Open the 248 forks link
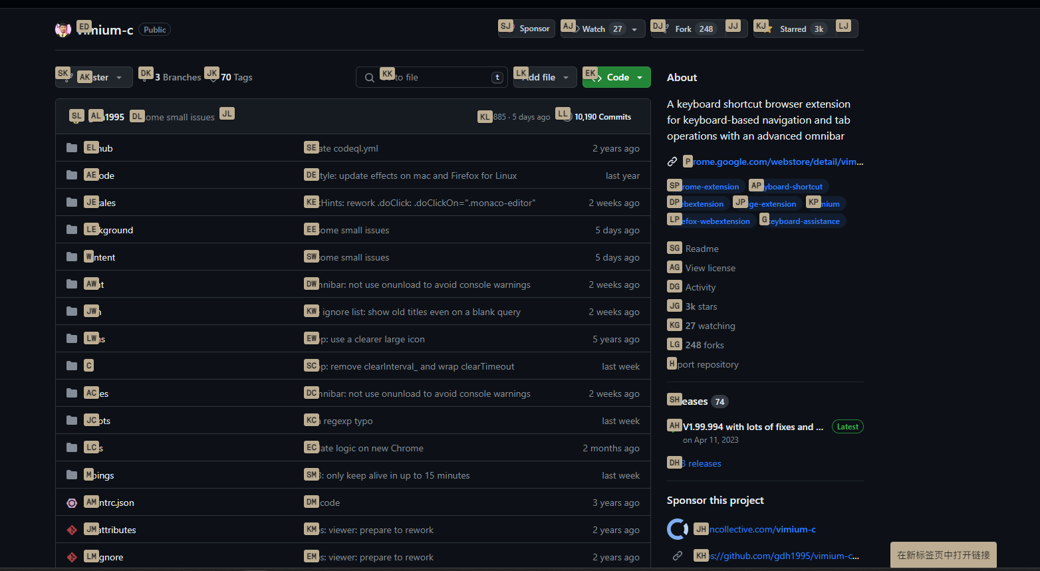 tap(696, 345)
